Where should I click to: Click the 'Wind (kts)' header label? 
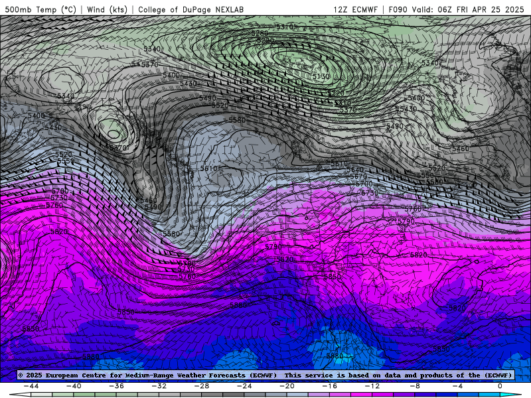point(107,9)
